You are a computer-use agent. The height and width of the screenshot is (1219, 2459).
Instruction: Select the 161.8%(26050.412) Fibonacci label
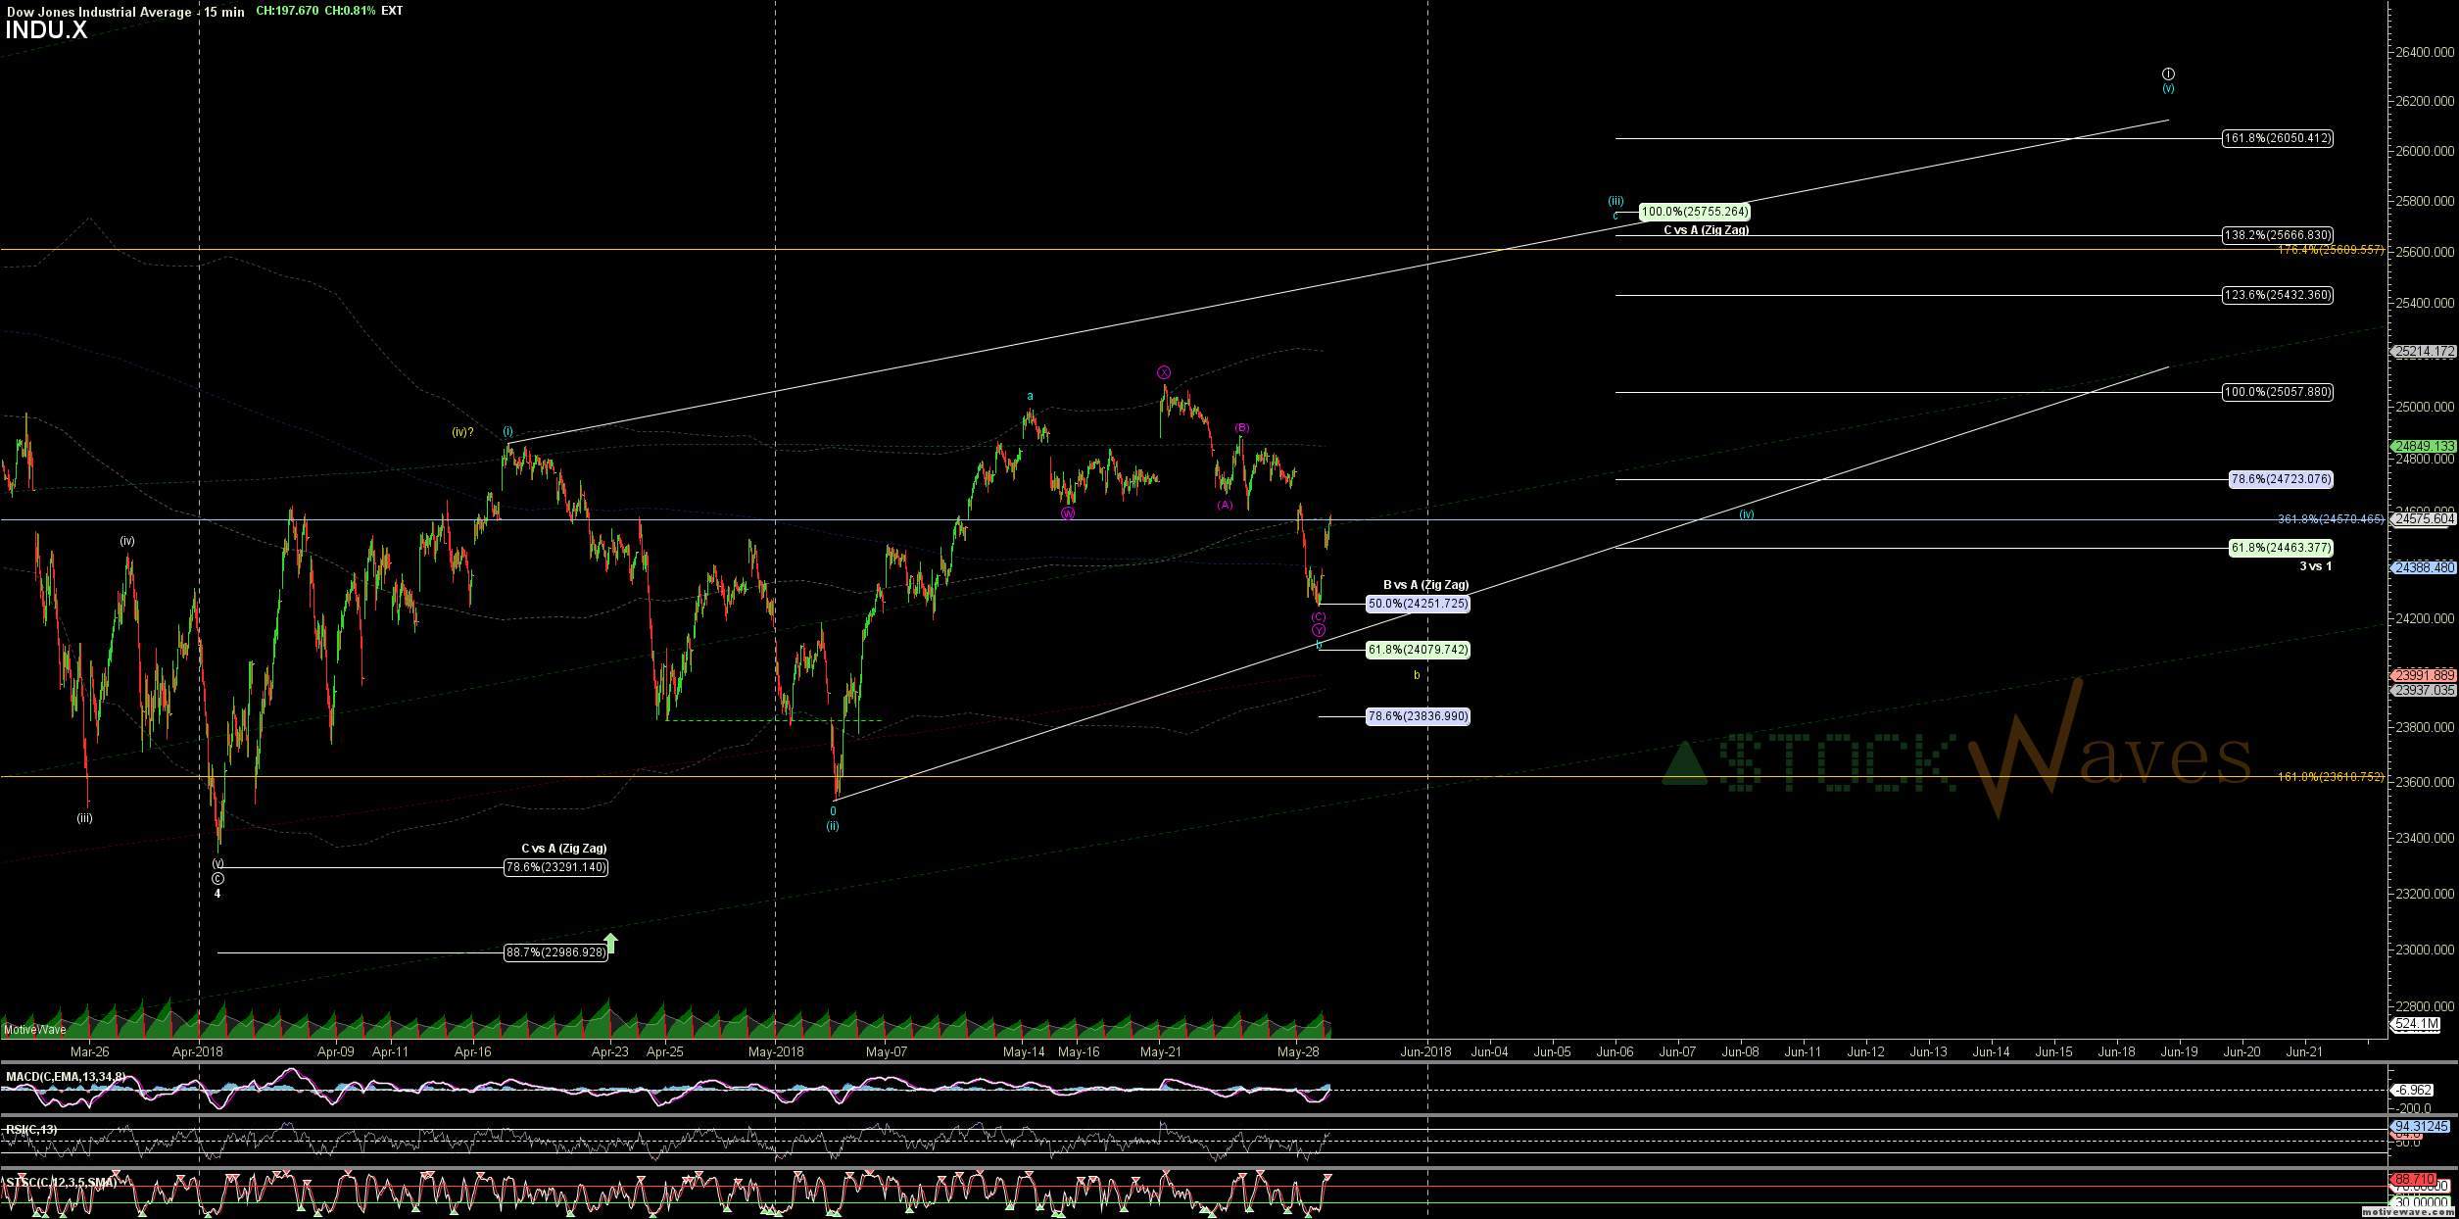(x=2278, y=138)
